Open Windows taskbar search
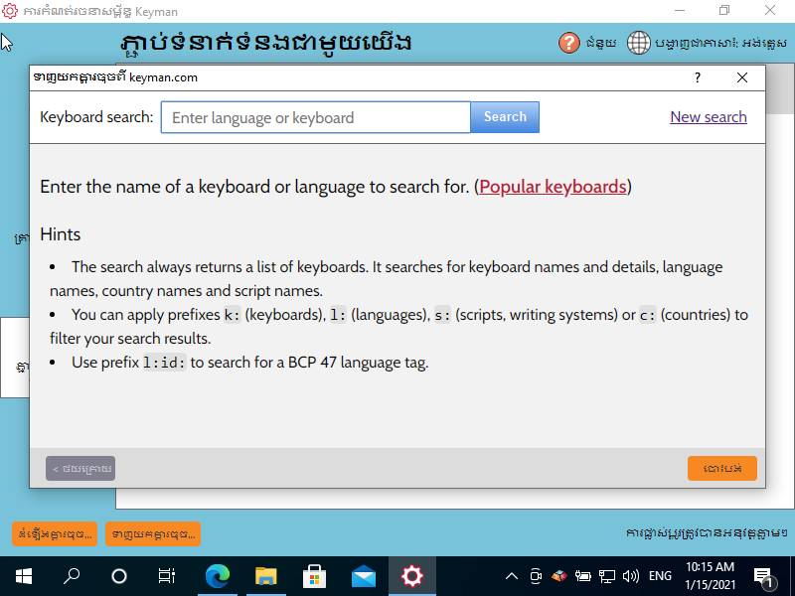 coord(72,576)
